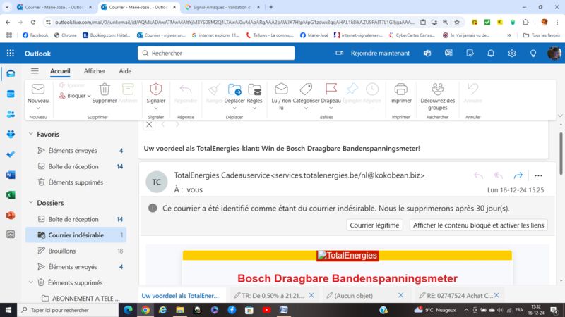Image resolution: width=565 pixels, height=317 pixels.
Task: Toggle the navigation pane hamburger menu
Action: tap(35, 71)
